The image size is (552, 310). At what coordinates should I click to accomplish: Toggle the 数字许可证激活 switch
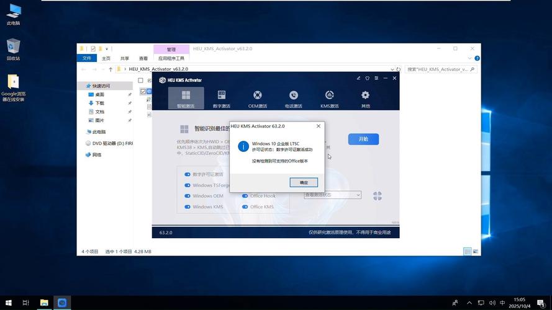click(188, 174)
